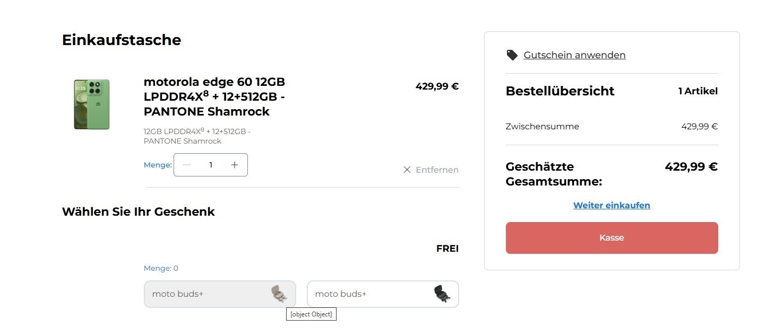
Task: Click the green motorola edge 60 thumbnail
Action: click(x=91, y=104)
